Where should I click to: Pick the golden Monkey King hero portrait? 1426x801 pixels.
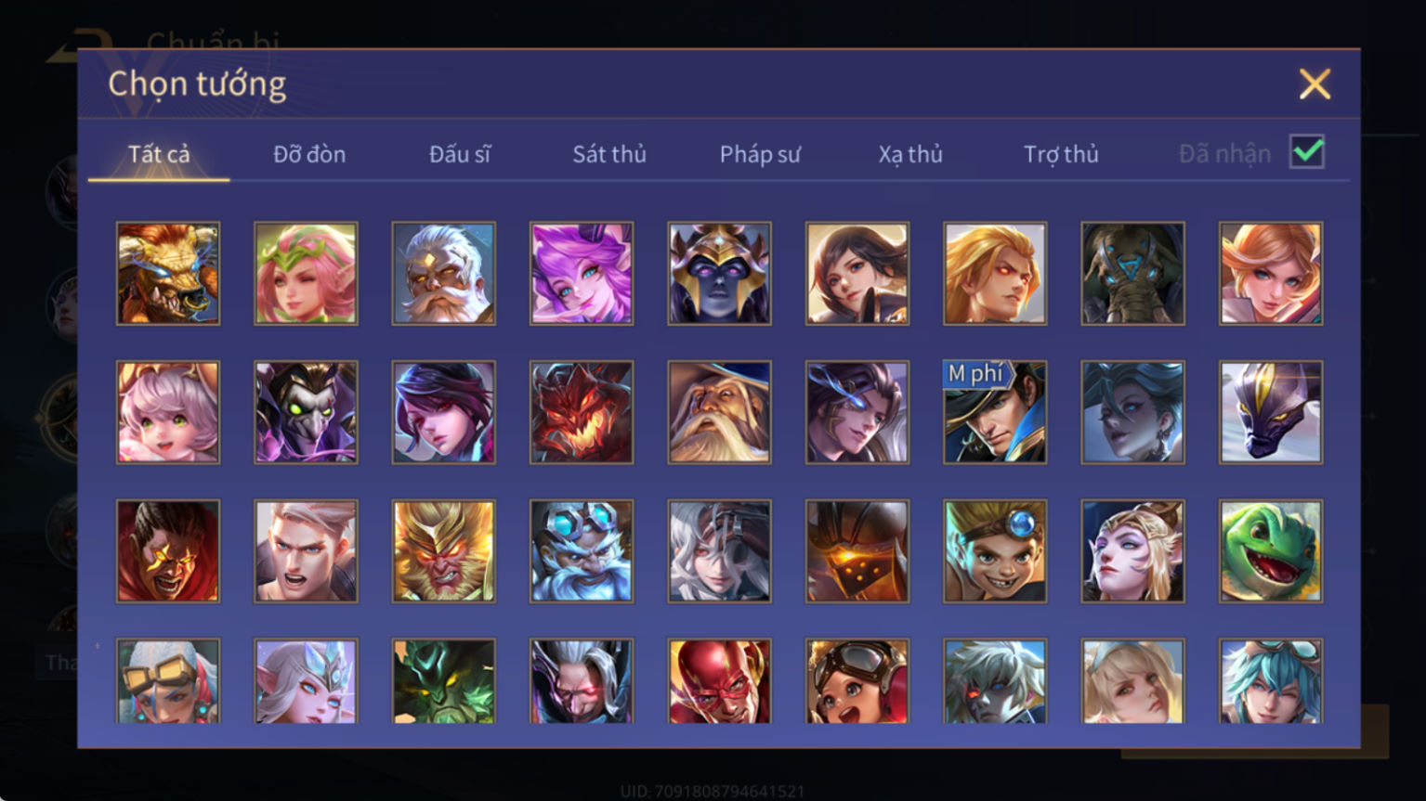[x=444, y=551]
